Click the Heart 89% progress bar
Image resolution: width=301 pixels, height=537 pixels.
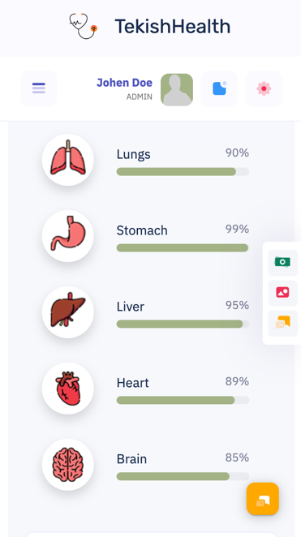coord(183,400)
